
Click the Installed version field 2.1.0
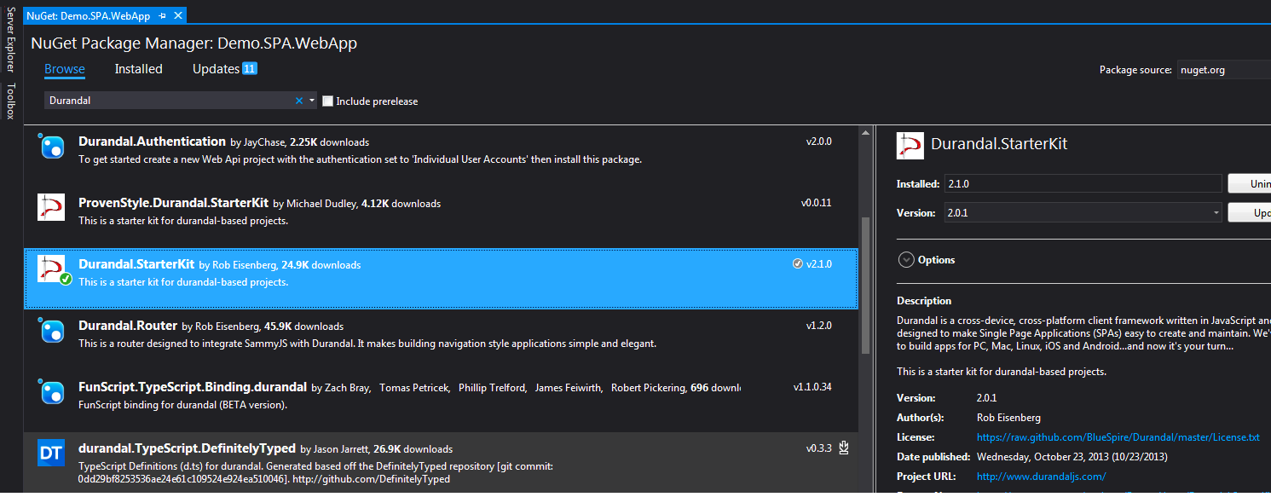pos(1083,183)
